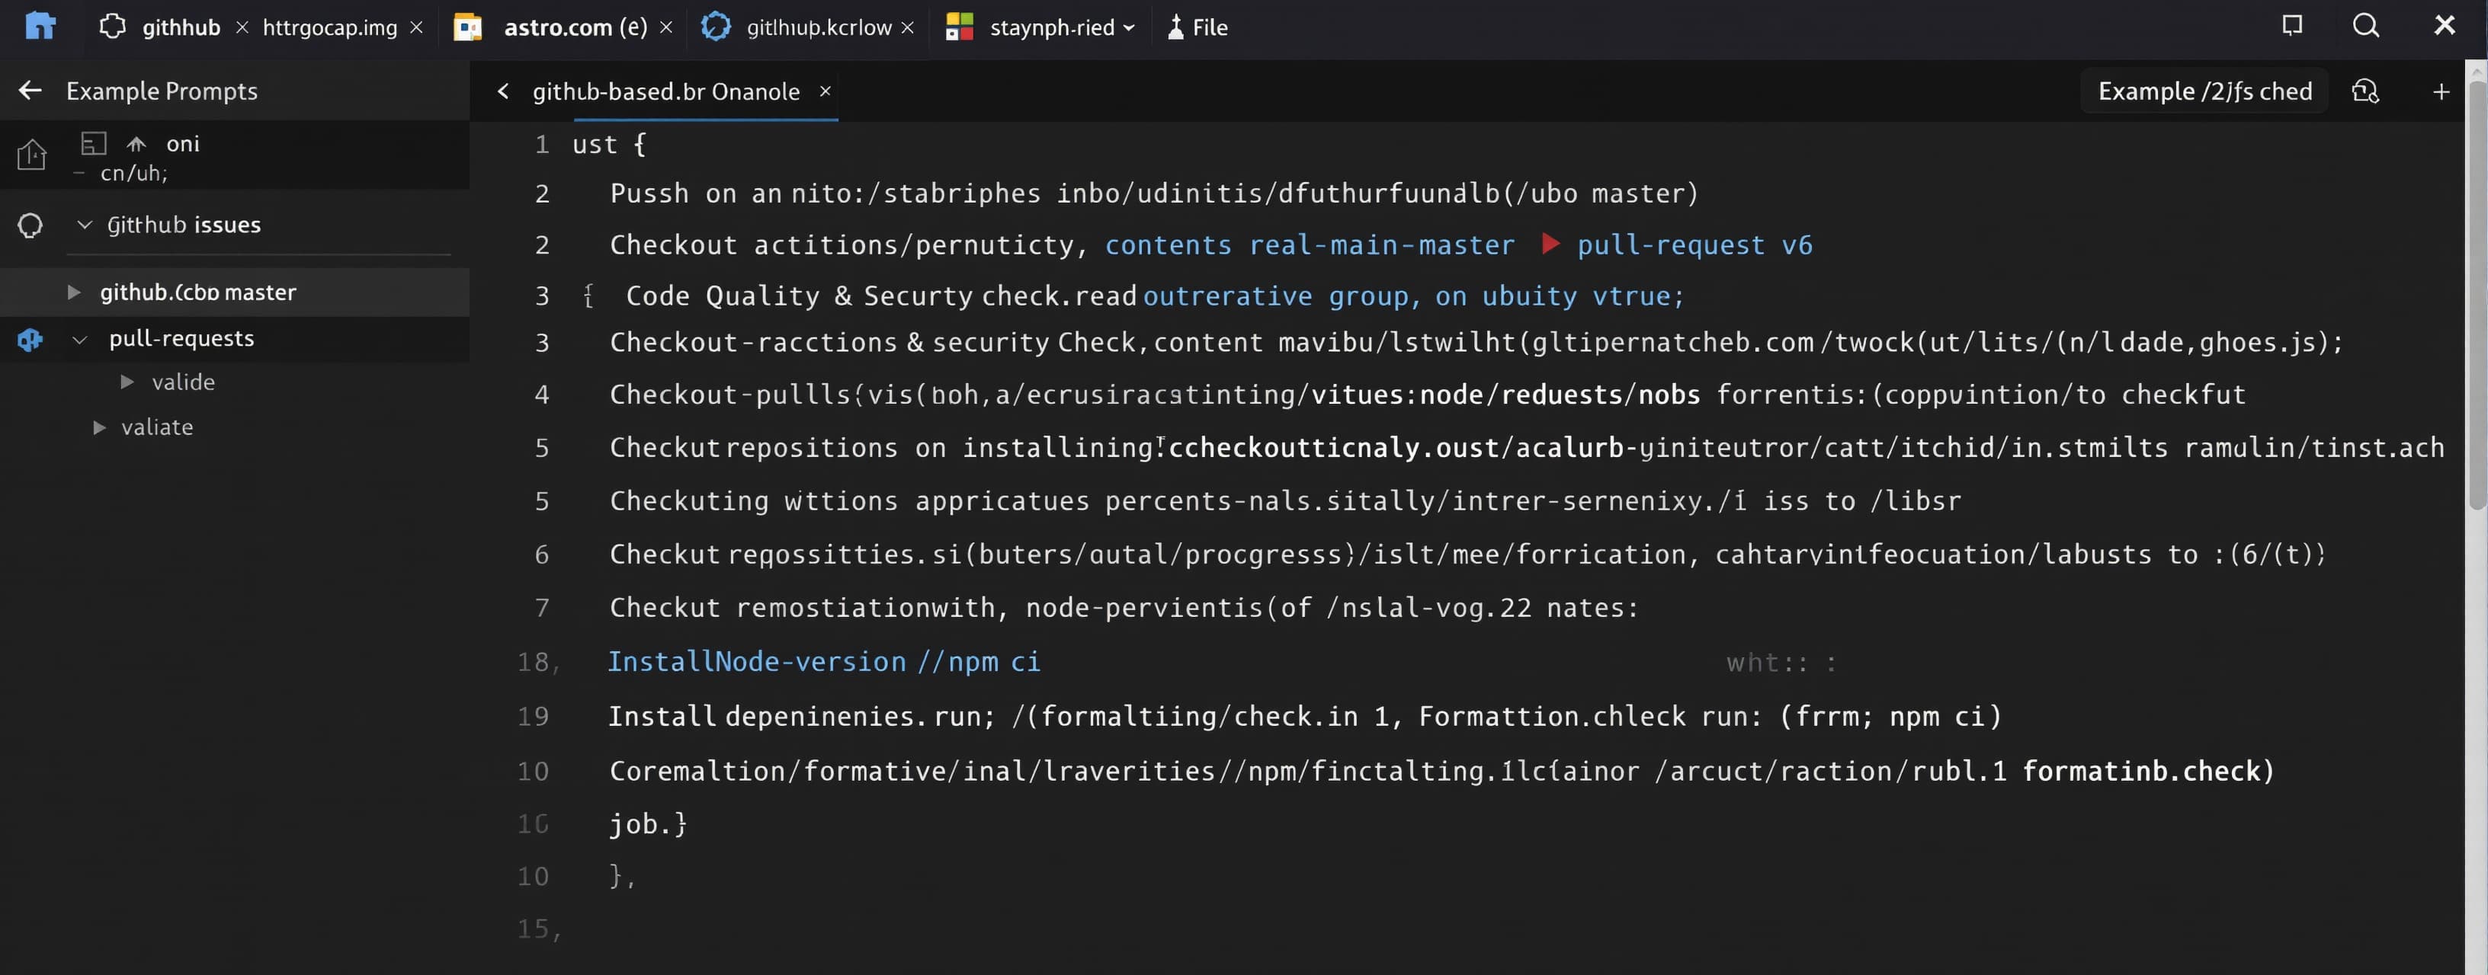The height and width of the screenshot is (975, 2488).
Task: Select the github.(cbp master row
Action: [x=235, y=292]
